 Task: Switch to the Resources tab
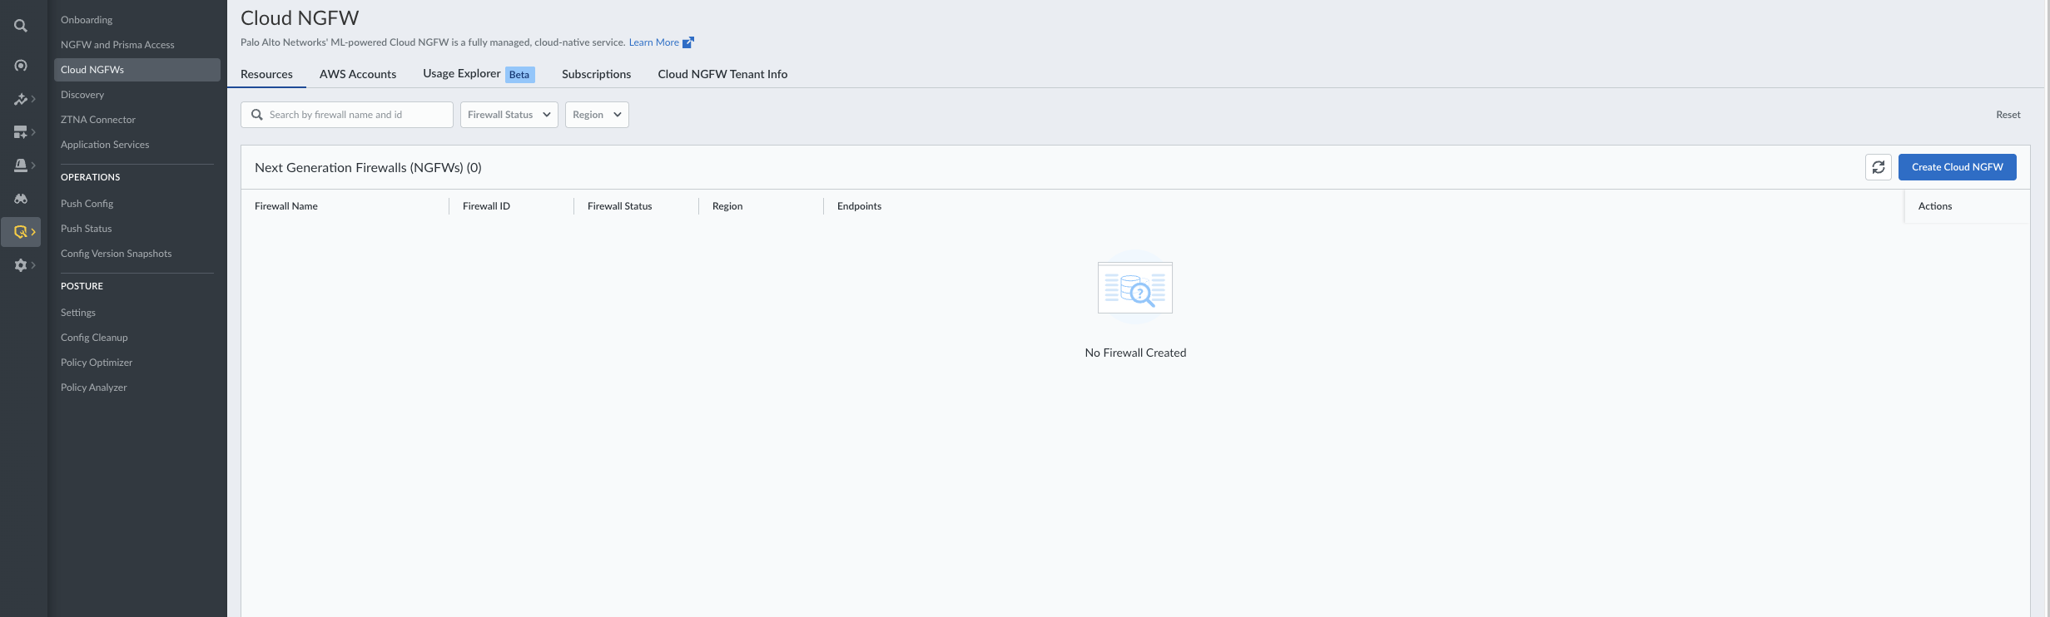coord(266,74)
